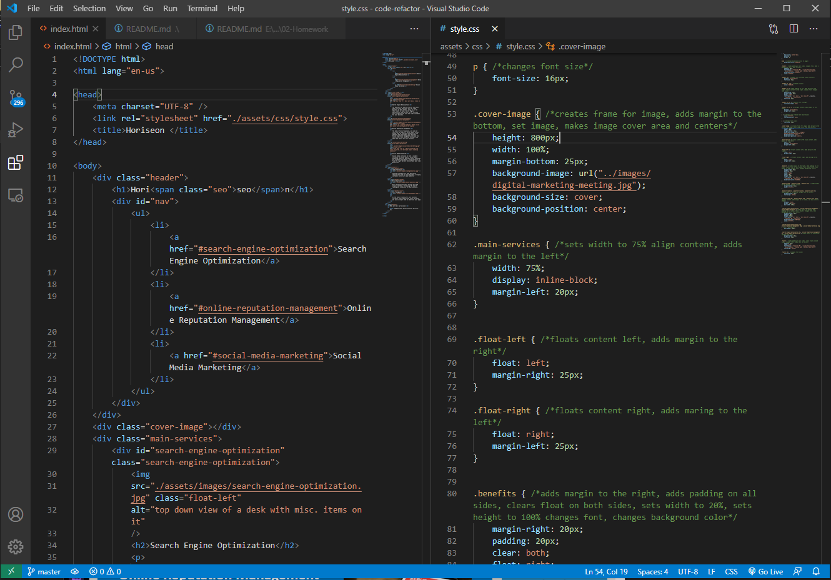
Task: Open the Remote Explorer view
Action: click(16, 195)
